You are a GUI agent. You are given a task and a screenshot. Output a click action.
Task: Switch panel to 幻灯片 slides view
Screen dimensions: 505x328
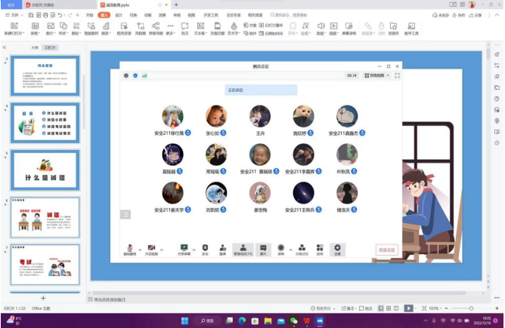tap(50, 48)
